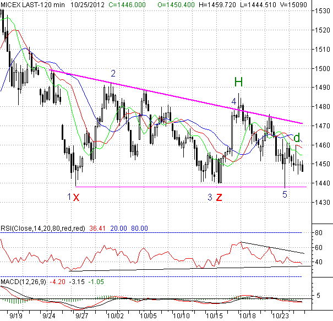Click price axis label 1530
The width and height of the screenshot is (333, 321).
322,11
